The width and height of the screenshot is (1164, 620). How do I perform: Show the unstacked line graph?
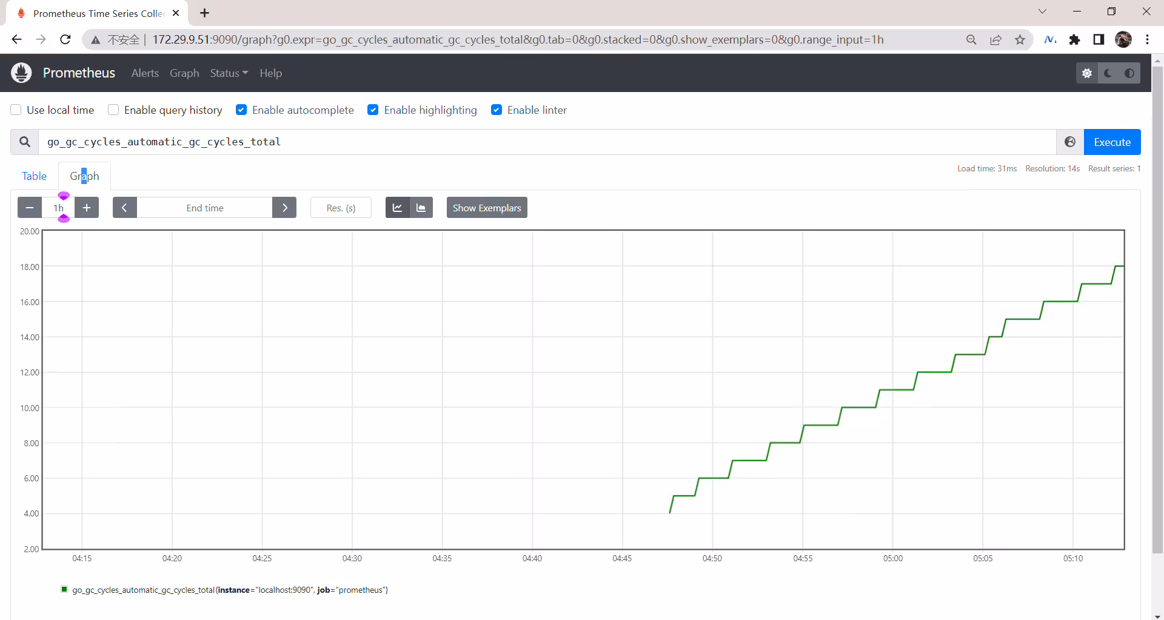click(x=398, y=208)
